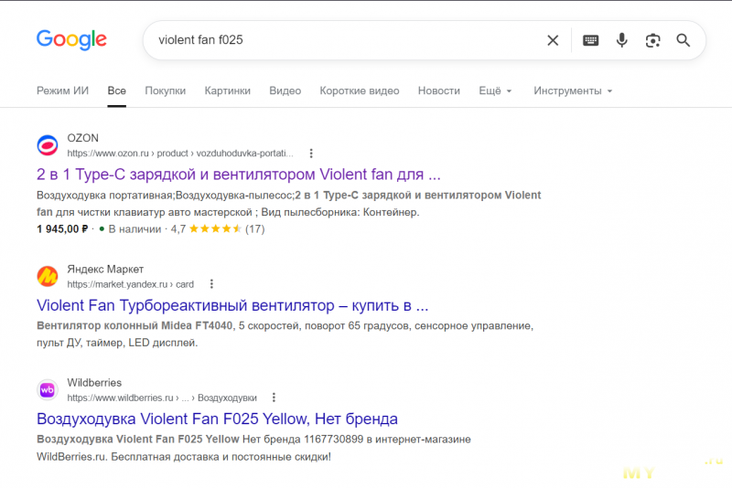Click 'Бесплатная доставка и постоянные скидки!' text
The image size is (732, 488).
(221, 457)
